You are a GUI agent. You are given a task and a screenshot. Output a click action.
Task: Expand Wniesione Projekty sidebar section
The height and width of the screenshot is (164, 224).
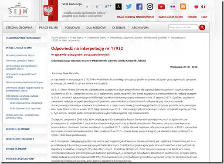pyautogui.click(x=20, y=139)
